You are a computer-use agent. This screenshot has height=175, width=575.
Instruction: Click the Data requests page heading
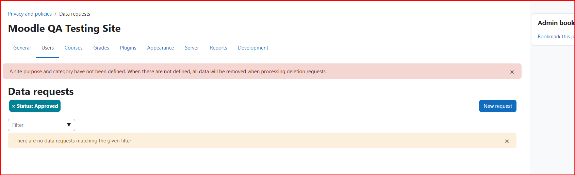tap(41, 92)
